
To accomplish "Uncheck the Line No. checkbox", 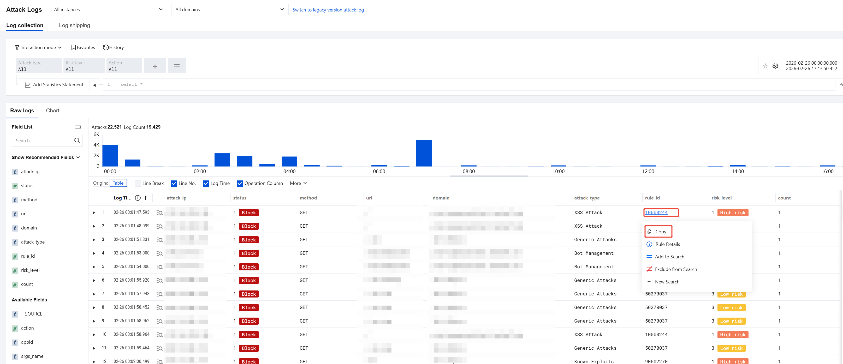I will tap(174, 184).
